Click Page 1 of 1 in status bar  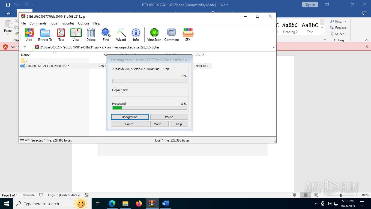point(10,195)
